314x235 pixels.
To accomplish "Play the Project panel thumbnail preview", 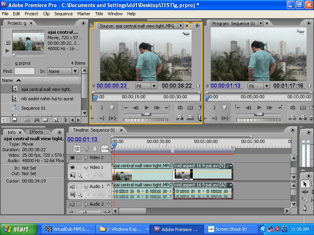I will 7,51.
